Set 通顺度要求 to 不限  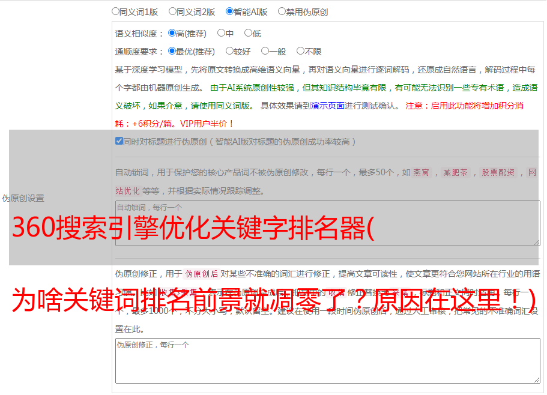300,51
